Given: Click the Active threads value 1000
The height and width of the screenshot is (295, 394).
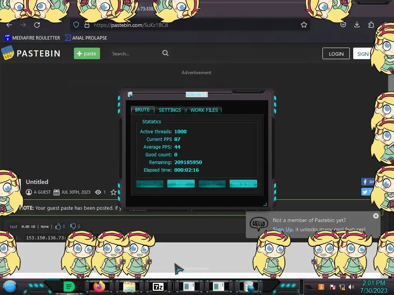Looking at the screenshot, I should tap(180, 131).
